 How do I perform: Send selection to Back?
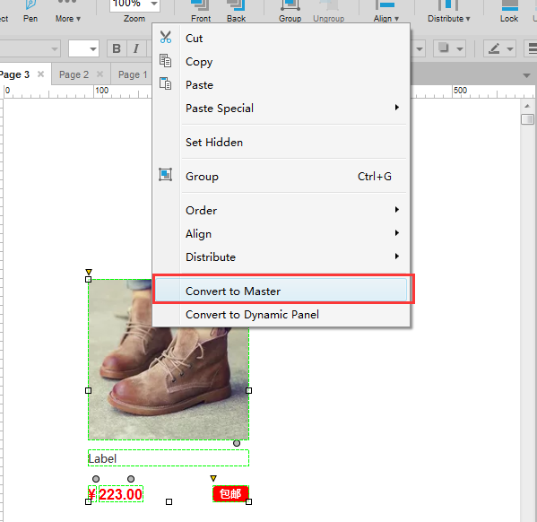click(x=236, y=11)
